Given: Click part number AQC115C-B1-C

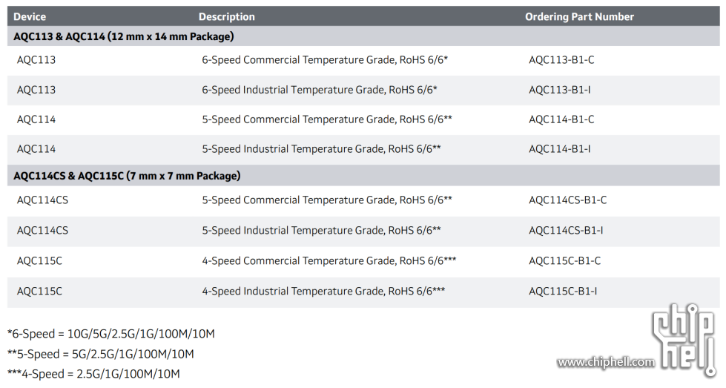Looking at the screenshot, I should (x=564, y=261).
